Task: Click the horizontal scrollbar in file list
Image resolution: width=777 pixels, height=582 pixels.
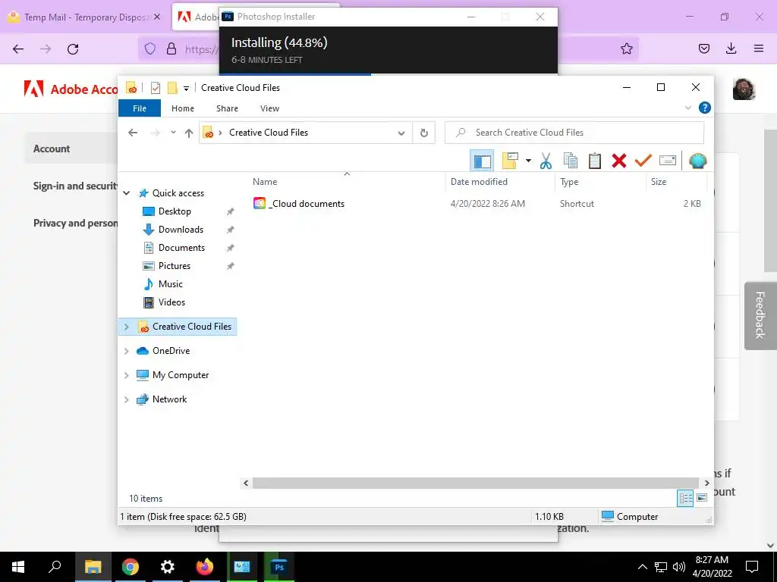Action: (475, 483)
